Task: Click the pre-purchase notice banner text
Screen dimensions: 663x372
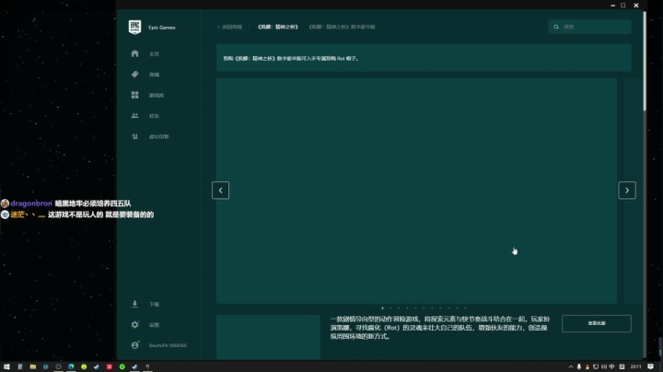Action: click(291, 58)
